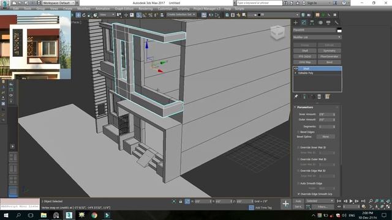Screen dimensions: 392x220
Task: Open the Modifiers menu
Action: coord(84,9)
